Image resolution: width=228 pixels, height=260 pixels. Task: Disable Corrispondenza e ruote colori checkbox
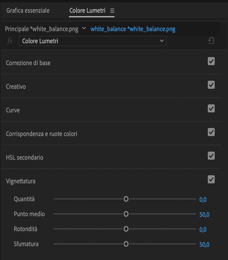click(211, 132)
